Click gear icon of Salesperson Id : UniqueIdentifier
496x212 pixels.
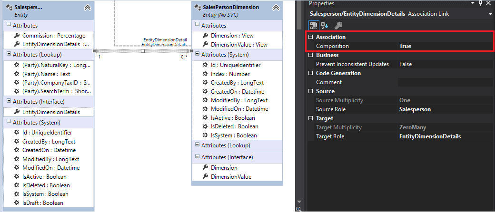click(x=17, y=133)
